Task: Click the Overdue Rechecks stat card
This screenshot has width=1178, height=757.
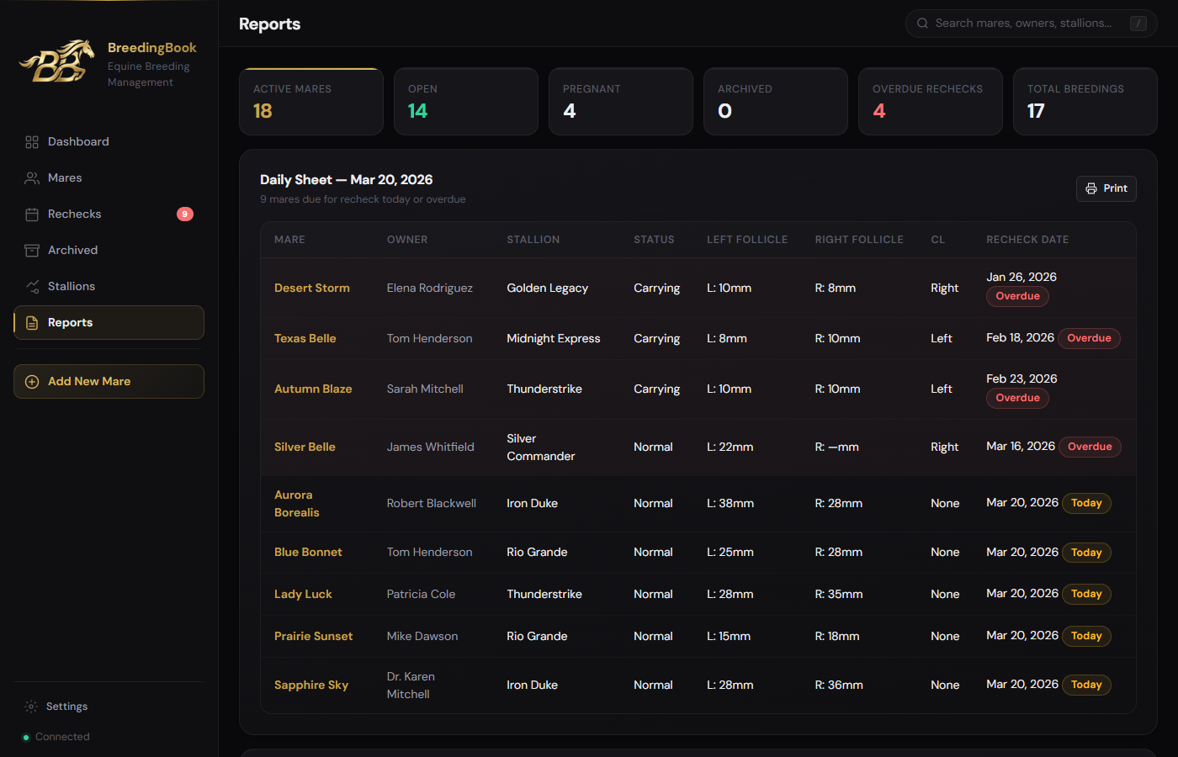Action: click(931, 102)
